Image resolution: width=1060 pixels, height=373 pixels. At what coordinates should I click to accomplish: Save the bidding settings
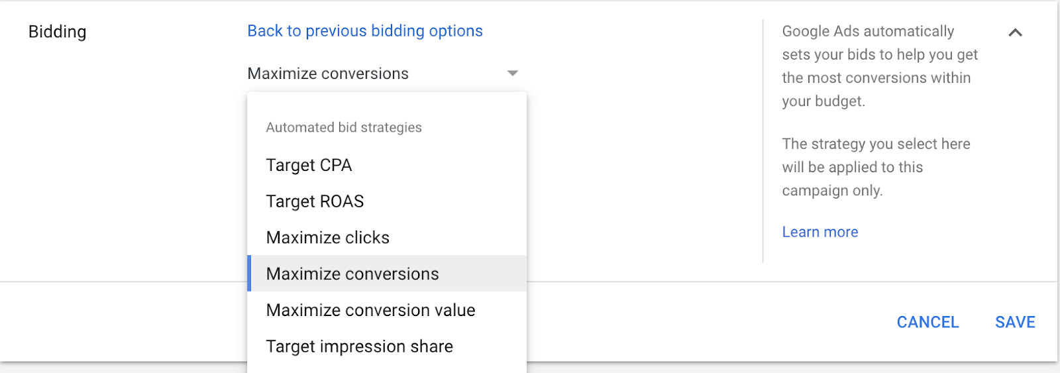point(1014,322)
